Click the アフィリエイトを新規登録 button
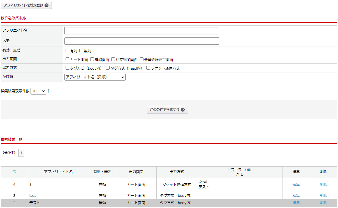338x208 pixels. point(26,5)
